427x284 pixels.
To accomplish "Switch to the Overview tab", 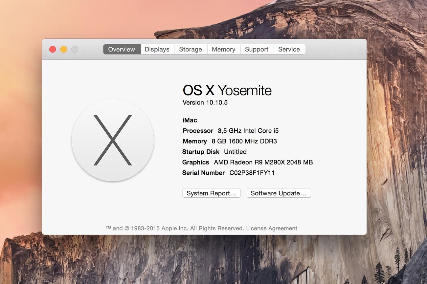I will 122,49.
